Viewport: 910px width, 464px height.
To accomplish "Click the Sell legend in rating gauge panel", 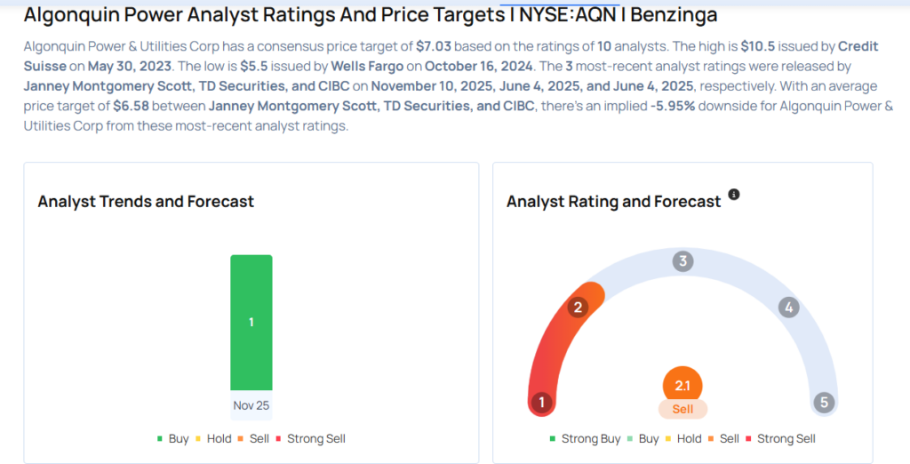I will point(723,438).
